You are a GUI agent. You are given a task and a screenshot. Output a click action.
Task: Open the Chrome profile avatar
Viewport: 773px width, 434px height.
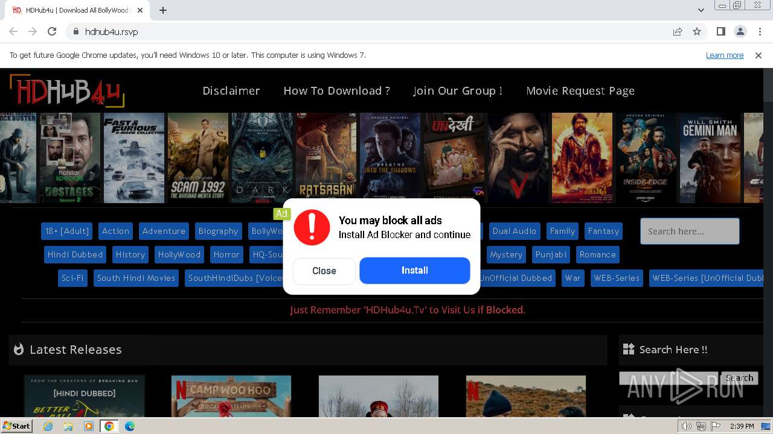point(740,31)
